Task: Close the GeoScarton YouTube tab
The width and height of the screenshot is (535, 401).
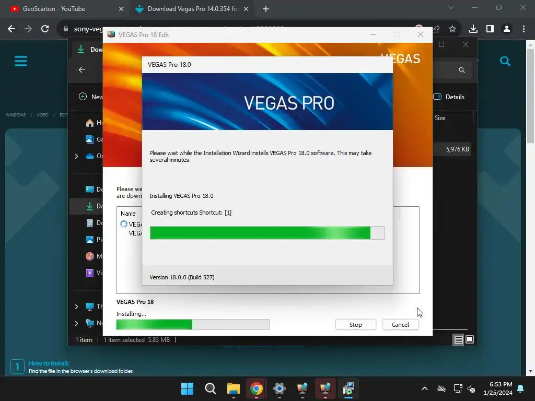Action: 121,9
